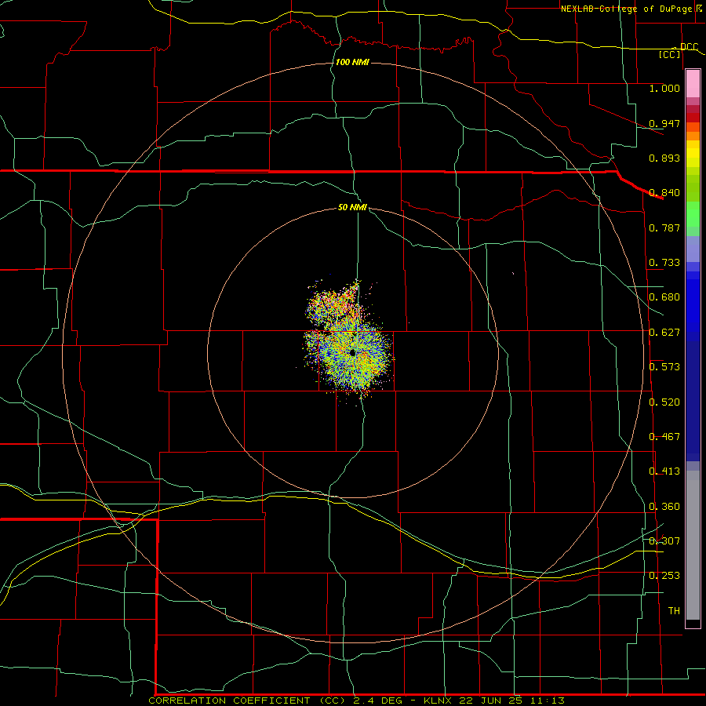
Task: Click the 0.573 color scale value
Action: 664,367
